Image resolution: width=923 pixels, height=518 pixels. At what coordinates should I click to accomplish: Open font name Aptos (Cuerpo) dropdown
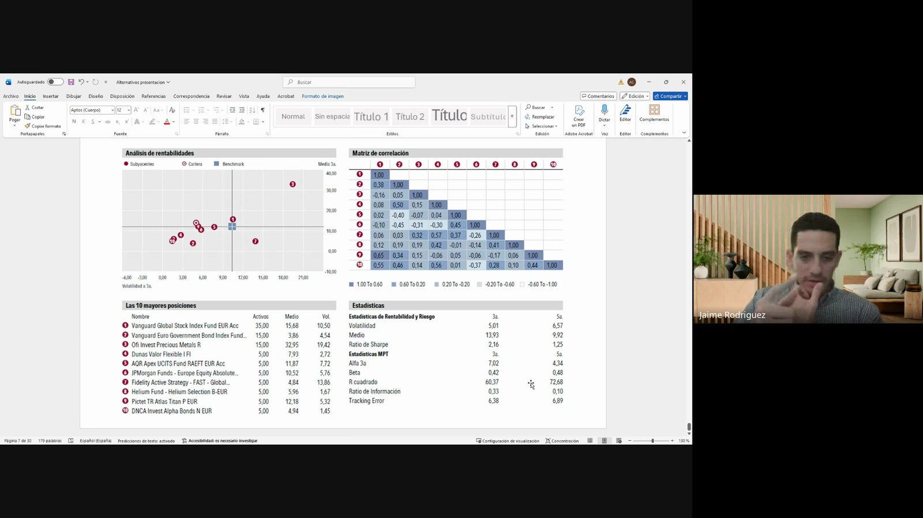point(112,110)
